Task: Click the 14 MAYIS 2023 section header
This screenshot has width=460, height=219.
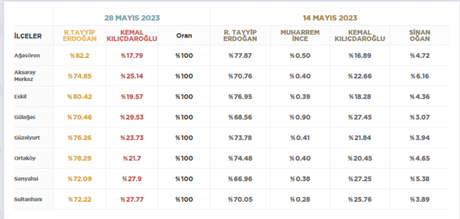Action: 330,18
